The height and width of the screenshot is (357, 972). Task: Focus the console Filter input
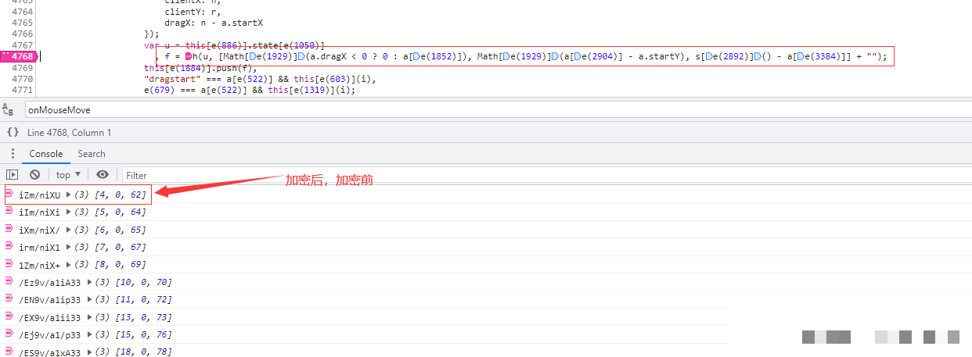coord(313,175)
